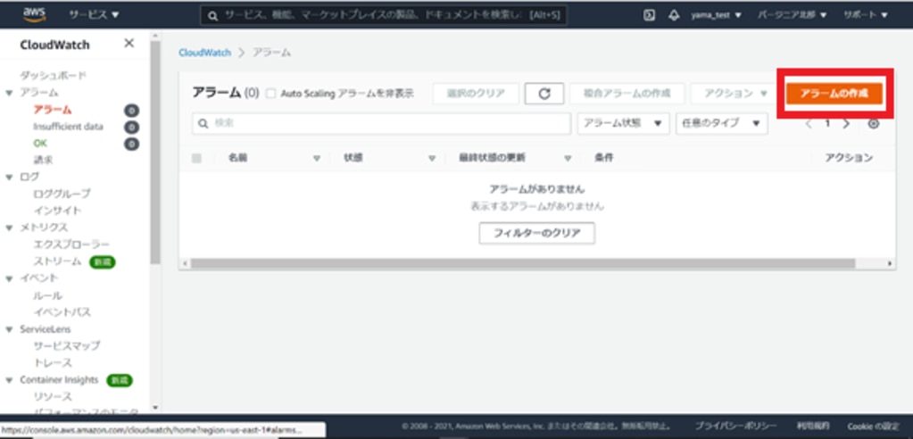The image size is (913, 439).
Task: Expand the サービス menu in top bar
Action: click(94, 15)
